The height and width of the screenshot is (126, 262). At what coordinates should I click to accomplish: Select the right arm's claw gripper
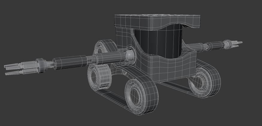[233, 44]
